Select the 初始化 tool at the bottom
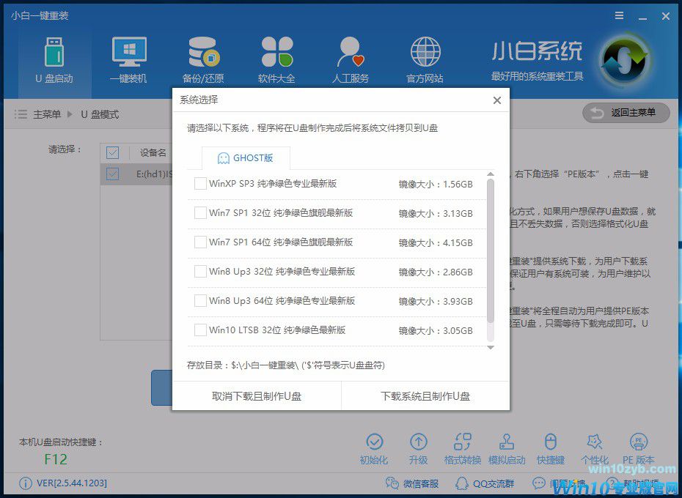The width and height of the screenshot is (682, 498). [x=375, y=448]
